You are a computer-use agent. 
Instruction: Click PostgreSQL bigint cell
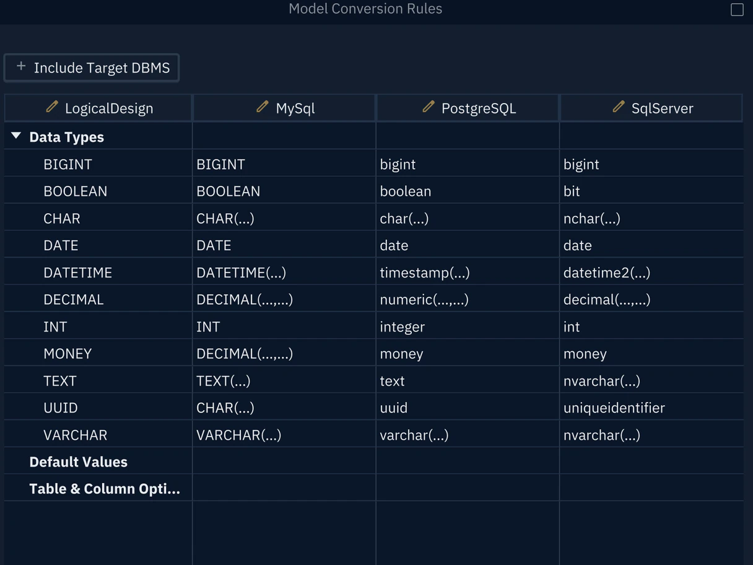(468, 164)
